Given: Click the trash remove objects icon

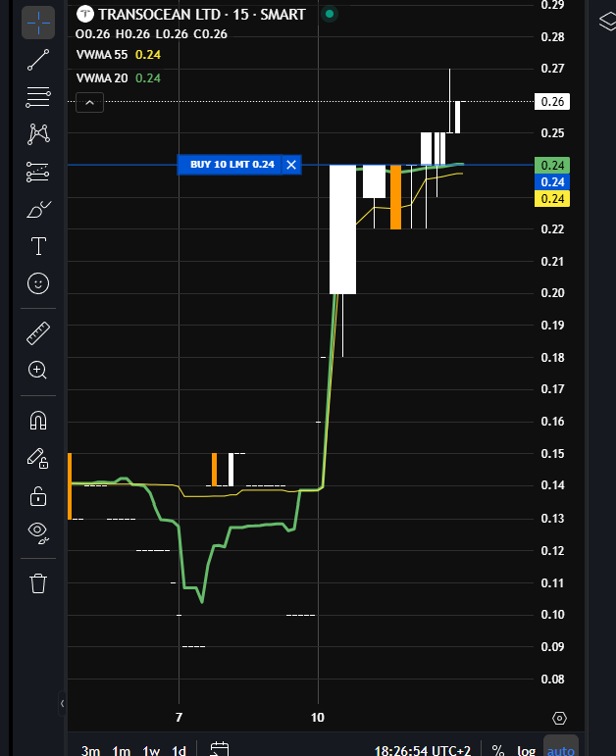Looking at the screenshot, I should coord(38,582).
